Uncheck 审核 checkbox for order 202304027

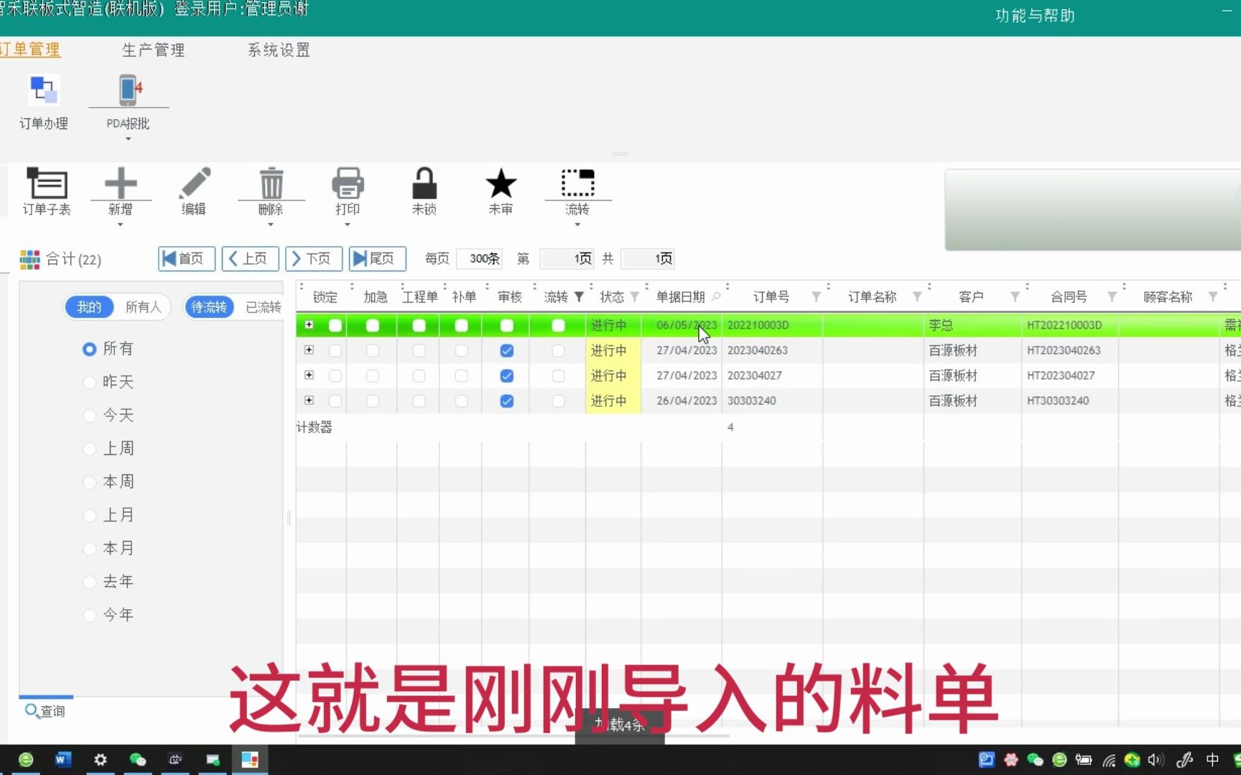(x=506, y=376)
